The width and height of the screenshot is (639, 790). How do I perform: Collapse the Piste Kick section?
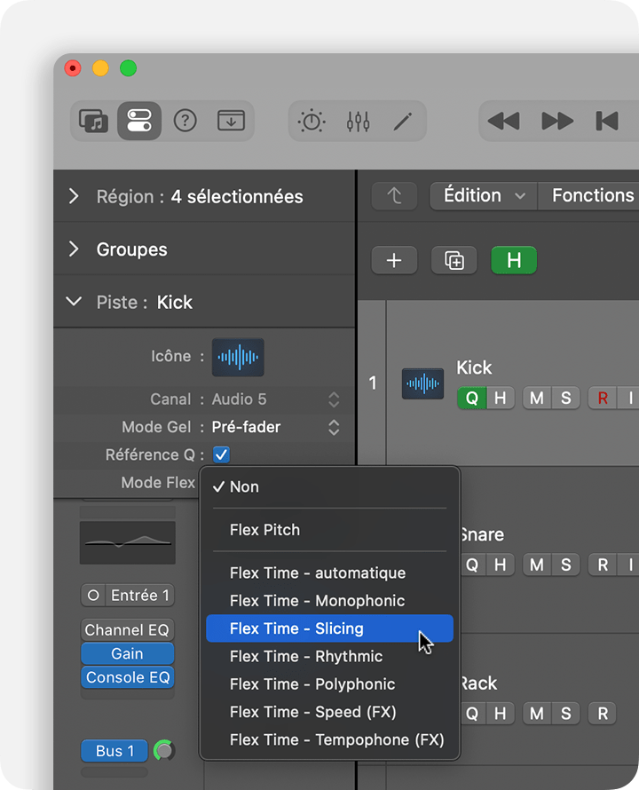pos(74,302)
